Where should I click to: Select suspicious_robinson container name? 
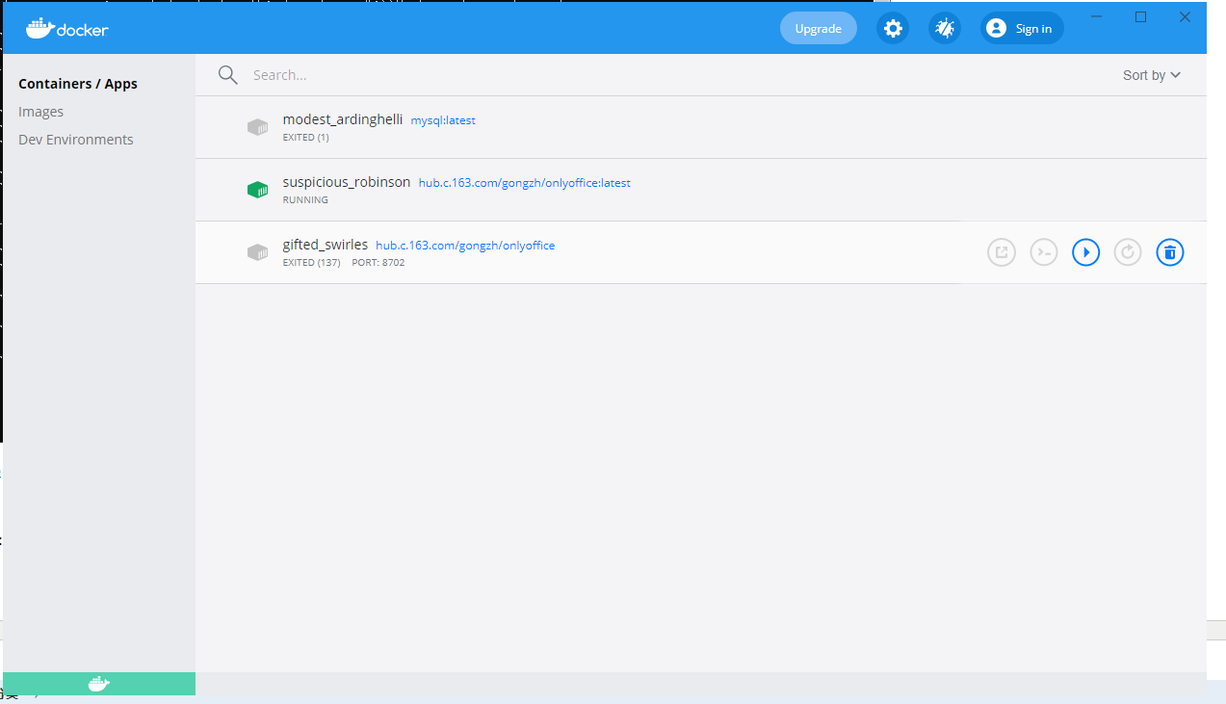point(347,182)
